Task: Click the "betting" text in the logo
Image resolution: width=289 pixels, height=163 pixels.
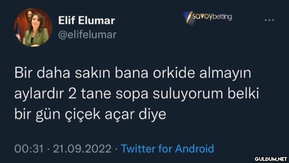Action: (222, 17)
